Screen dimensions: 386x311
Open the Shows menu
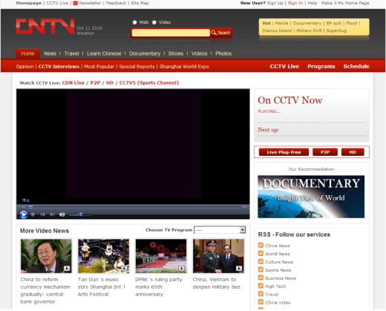[x=176, y=53]
